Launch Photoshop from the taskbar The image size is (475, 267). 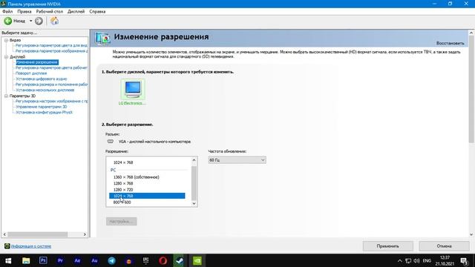pyautogui.click(x=43, y=260)
